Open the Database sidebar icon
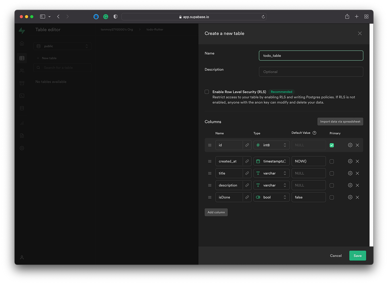This screenshot has width=388, height=284. [x=22, y=108]
